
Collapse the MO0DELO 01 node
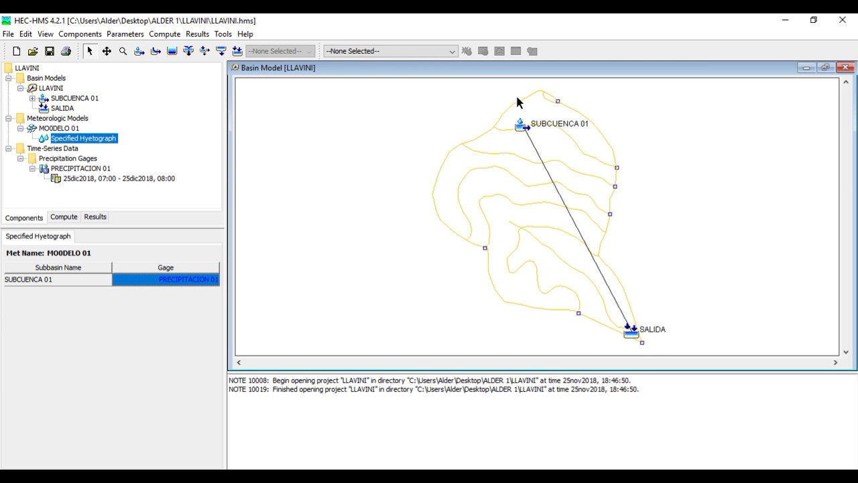point(20,128)
